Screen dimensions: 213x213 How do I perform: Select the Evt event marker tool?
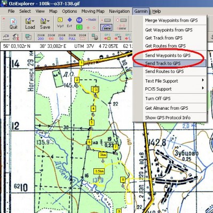[69, 22]
